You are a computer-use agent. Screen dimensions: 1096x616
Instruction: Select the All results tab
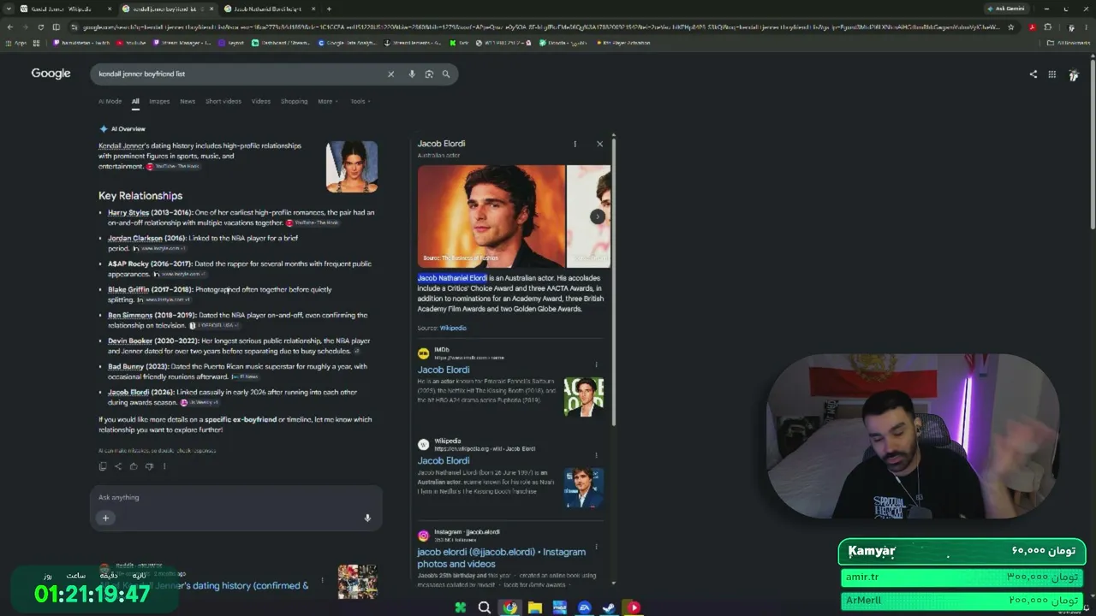click(135, 102)
